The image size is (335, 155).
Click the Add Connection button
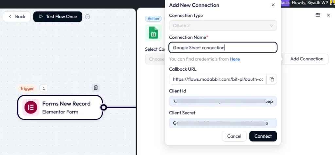point(307,59)
